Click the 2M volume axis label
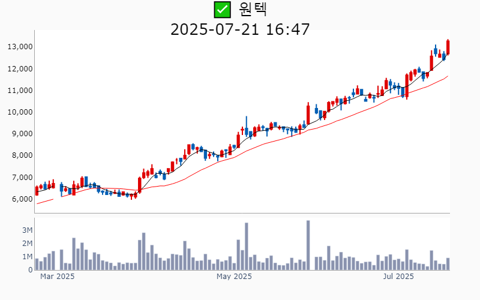Image resolution: width=480 pixels, height=300 pixels. tap(27, 244)
